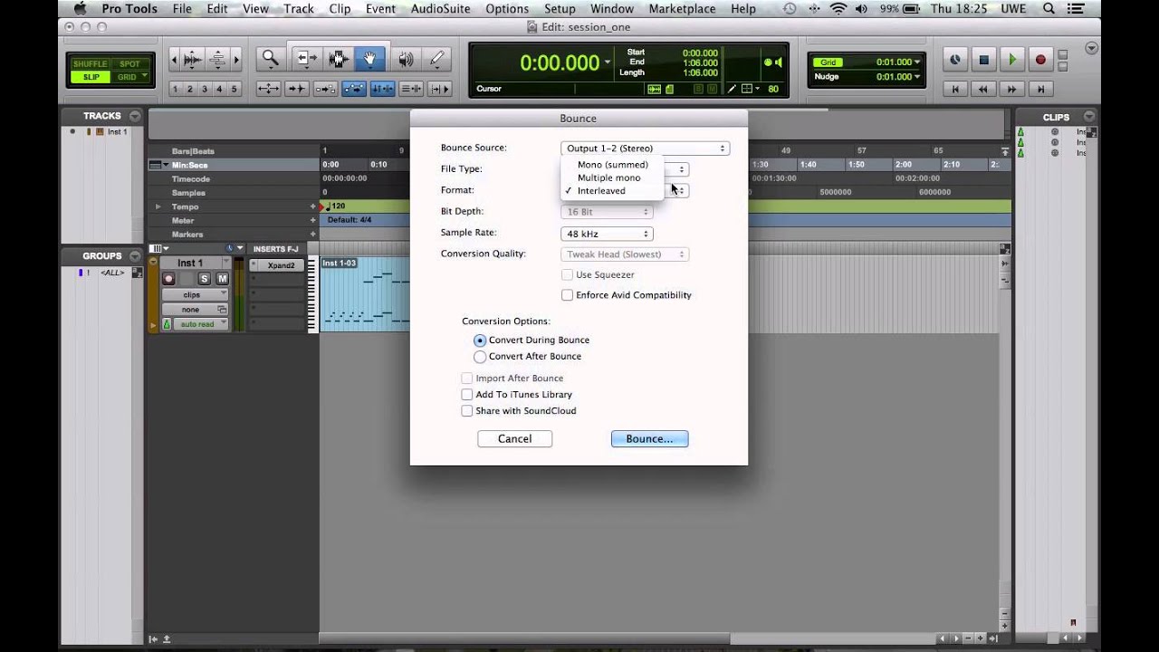Open the Setup menu
1159x652 pixels.
(560, 9)
